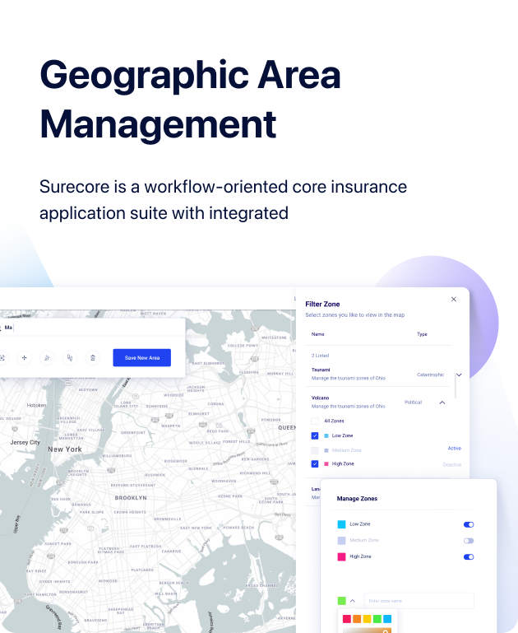Viewport: 518px width, 633px height.
Task: Switch off High Zone toggle in Manage Zones
Action: pos(469,556)
